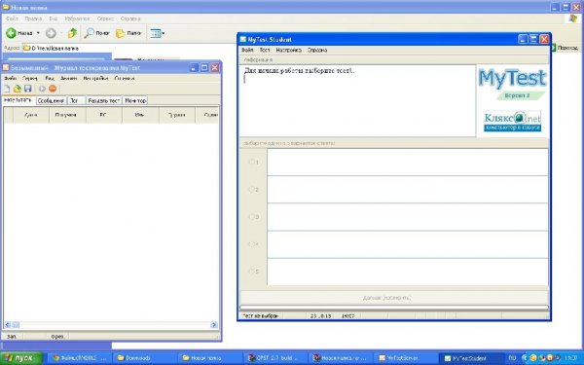Open Explorer's File menu

(12, 18)
